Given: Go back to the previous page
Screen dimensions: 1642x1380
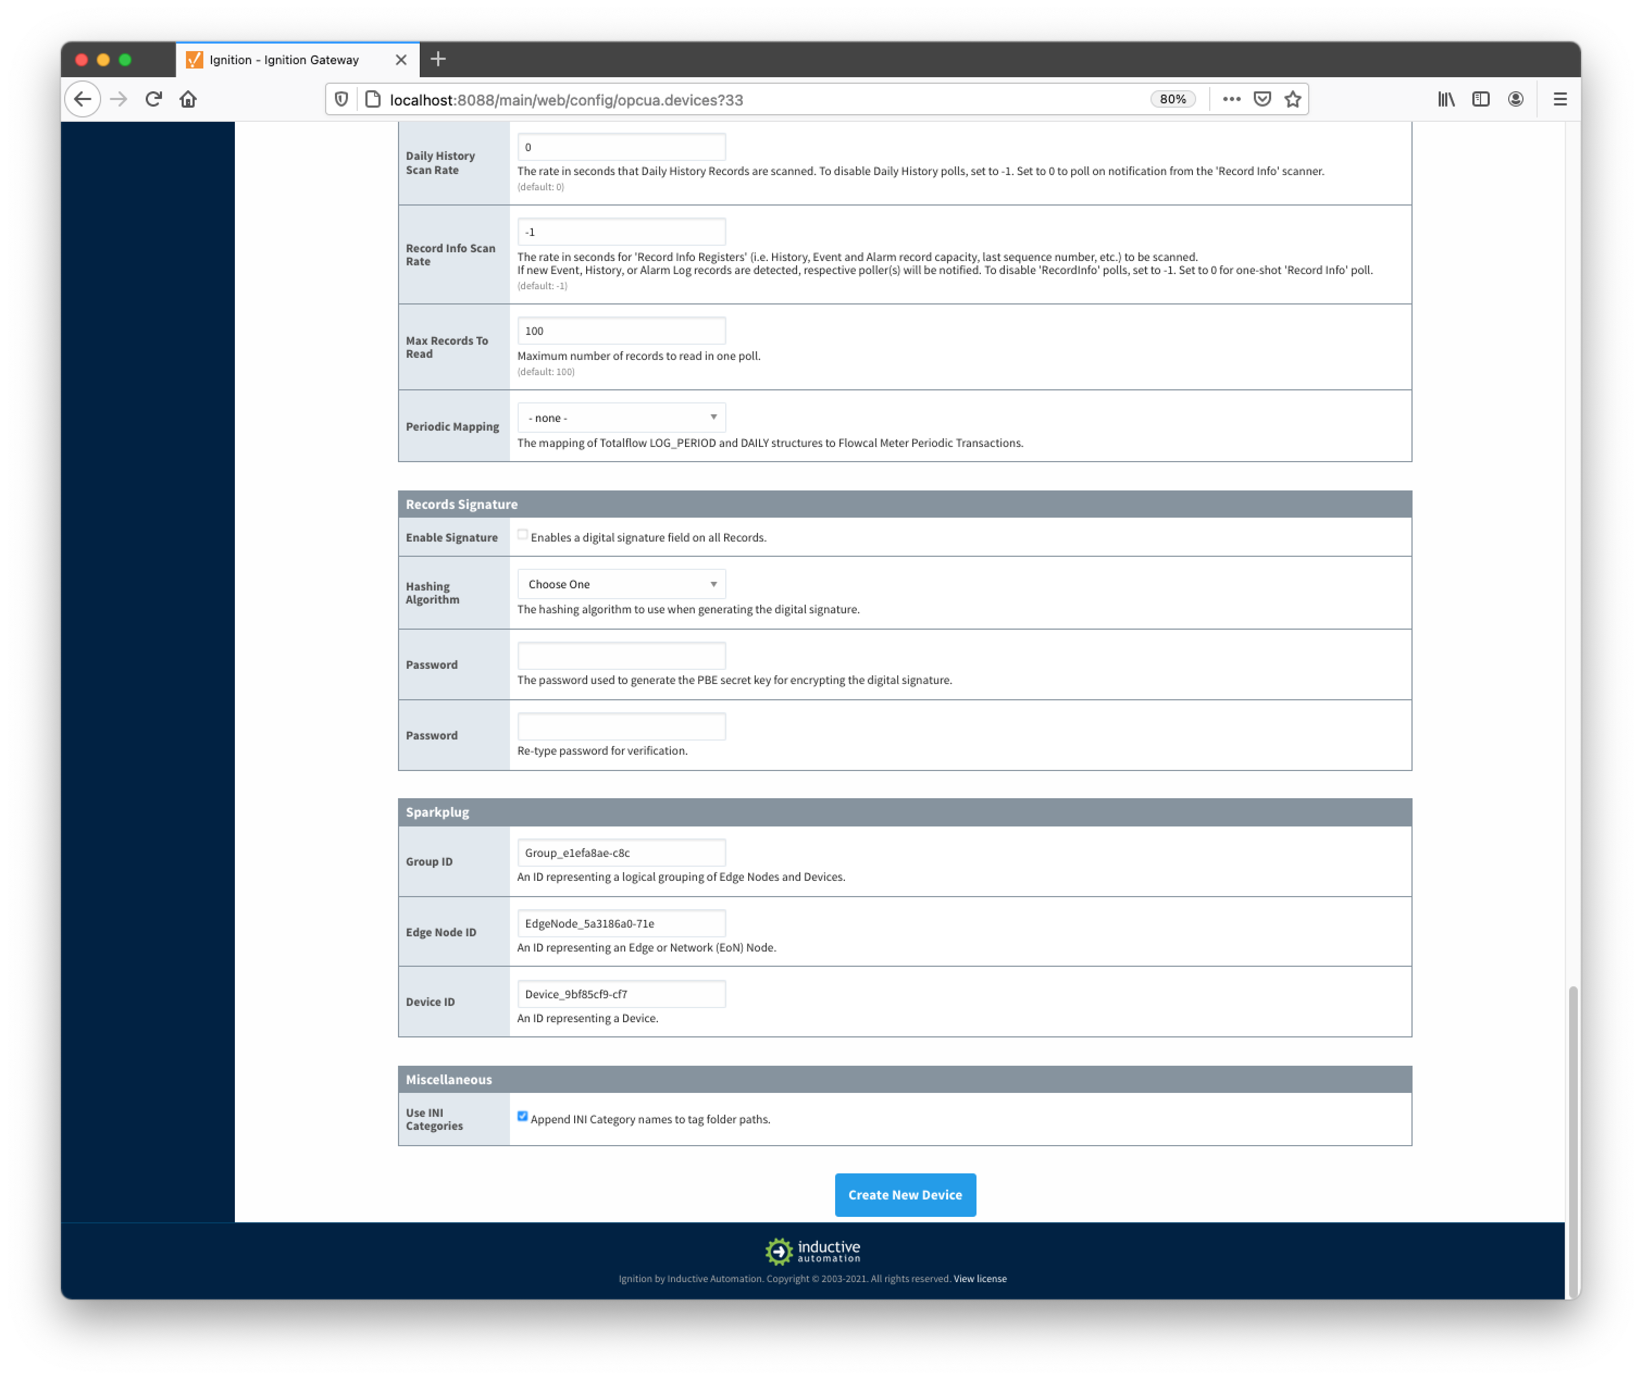Looking at the screenshot, I should click(83, 100).
